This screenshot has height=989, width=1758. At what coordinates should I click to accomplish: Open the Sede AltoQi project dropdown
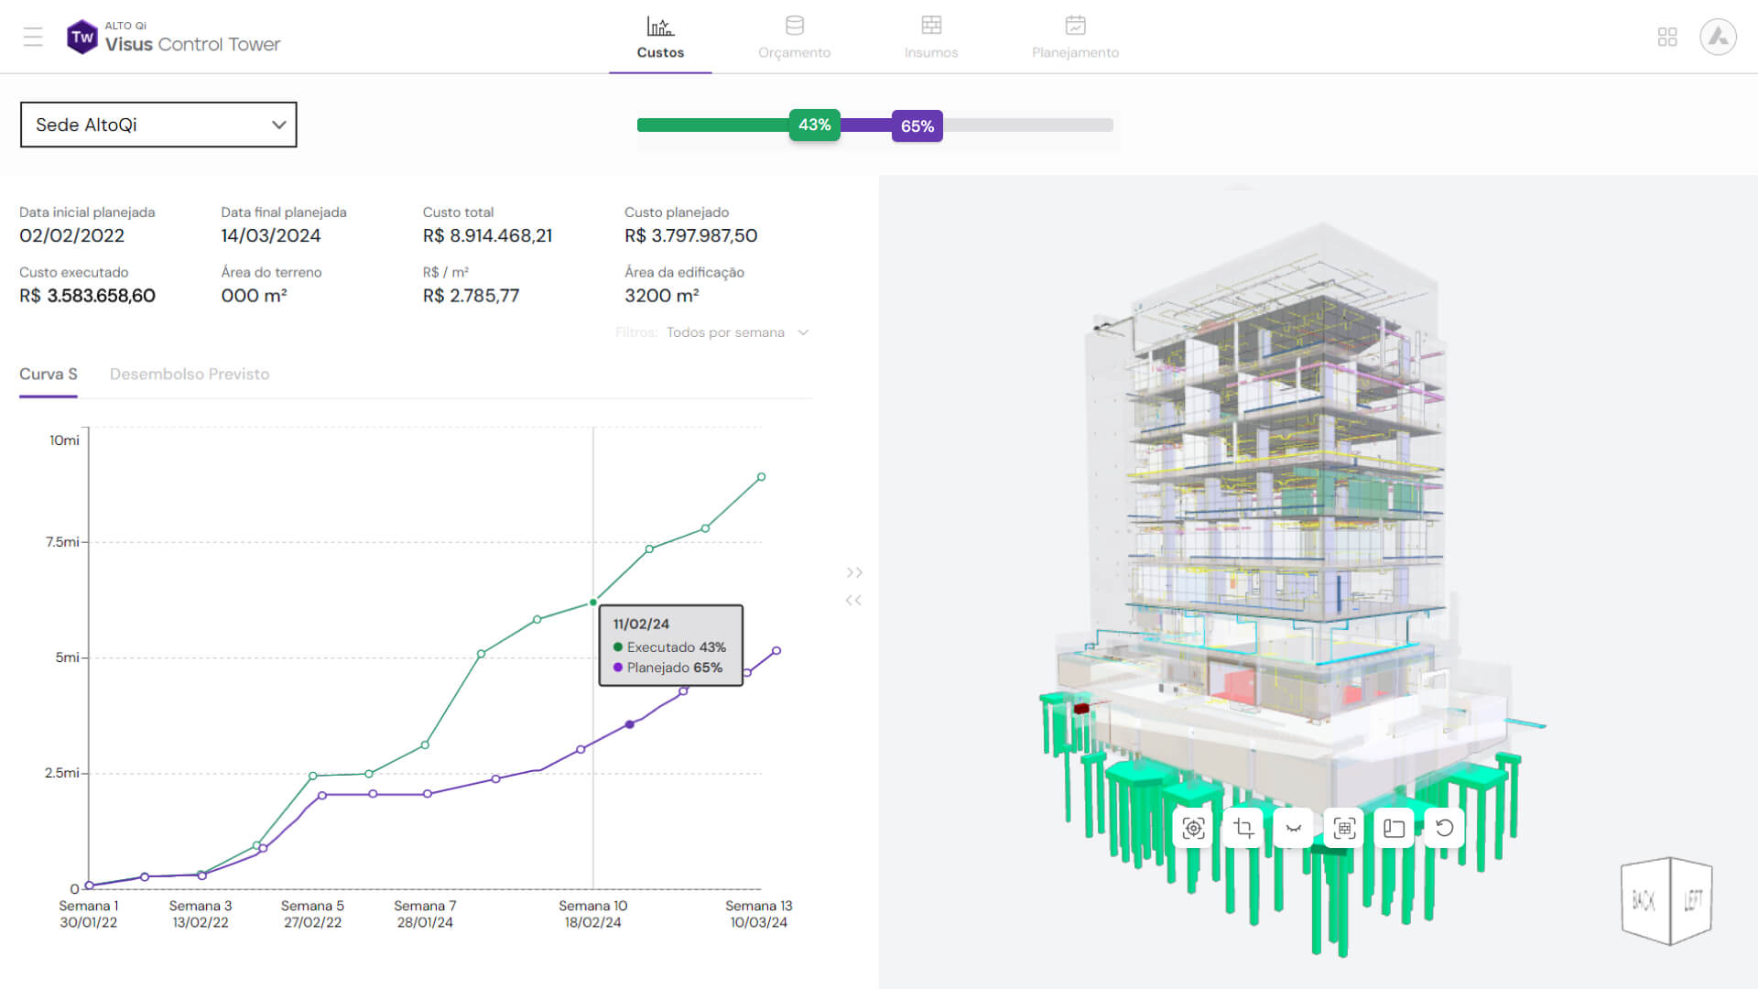click(x=158, y=125)
